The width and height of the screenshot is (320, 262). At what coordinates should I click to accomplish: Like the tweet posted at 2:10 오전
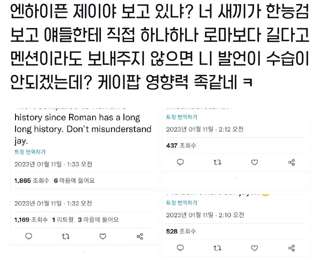click(255, 248)
